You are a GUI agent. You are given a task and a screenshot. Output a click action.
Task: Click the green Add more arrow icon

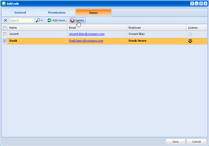point(49,20)
